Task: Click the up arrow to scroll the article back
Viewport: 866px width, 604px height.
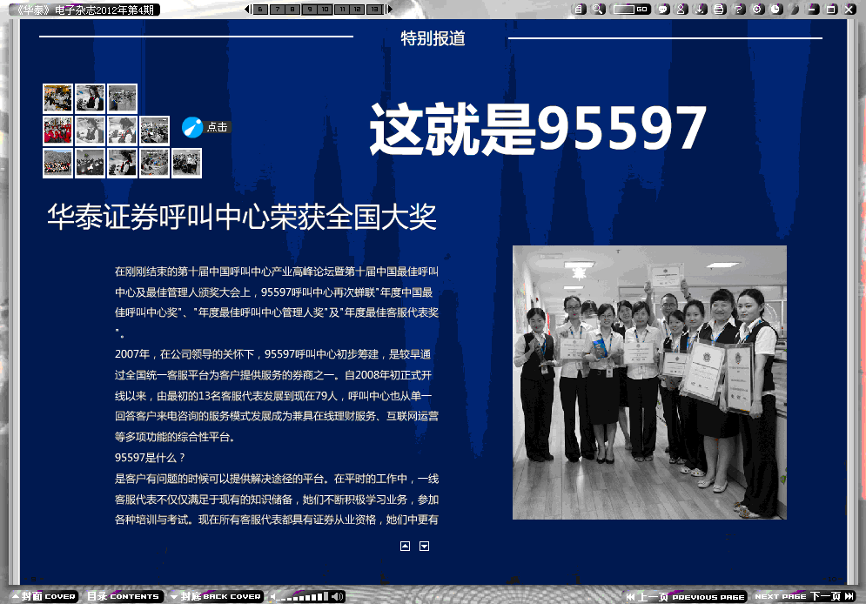Action: pos(405,546)
